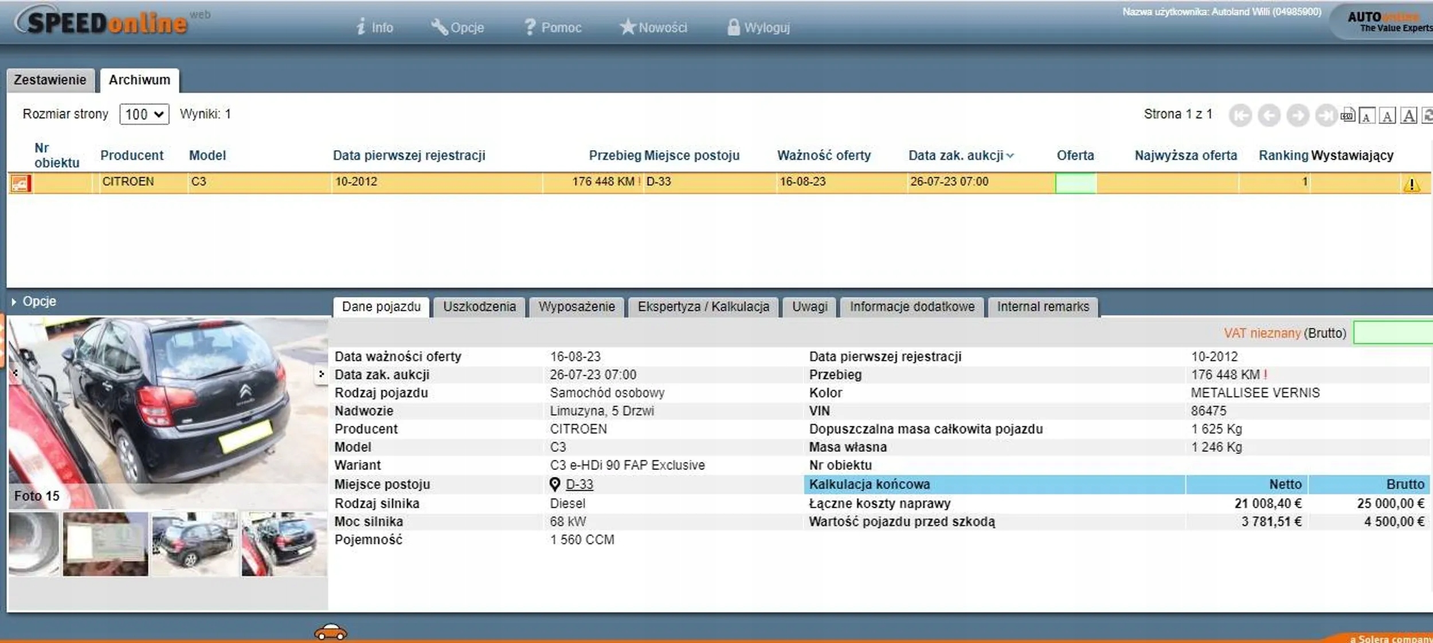Click the warning triangle in Citroen row
The width and height of the screenshot is (1433, 643).
tap(1411, 185)
